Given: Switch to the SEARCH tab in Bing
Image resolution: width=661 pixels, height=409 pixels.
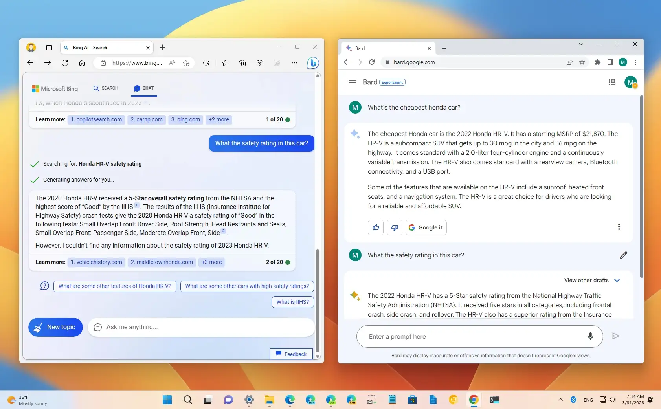Looking at the screenshot, I should (x=106, y=88).
